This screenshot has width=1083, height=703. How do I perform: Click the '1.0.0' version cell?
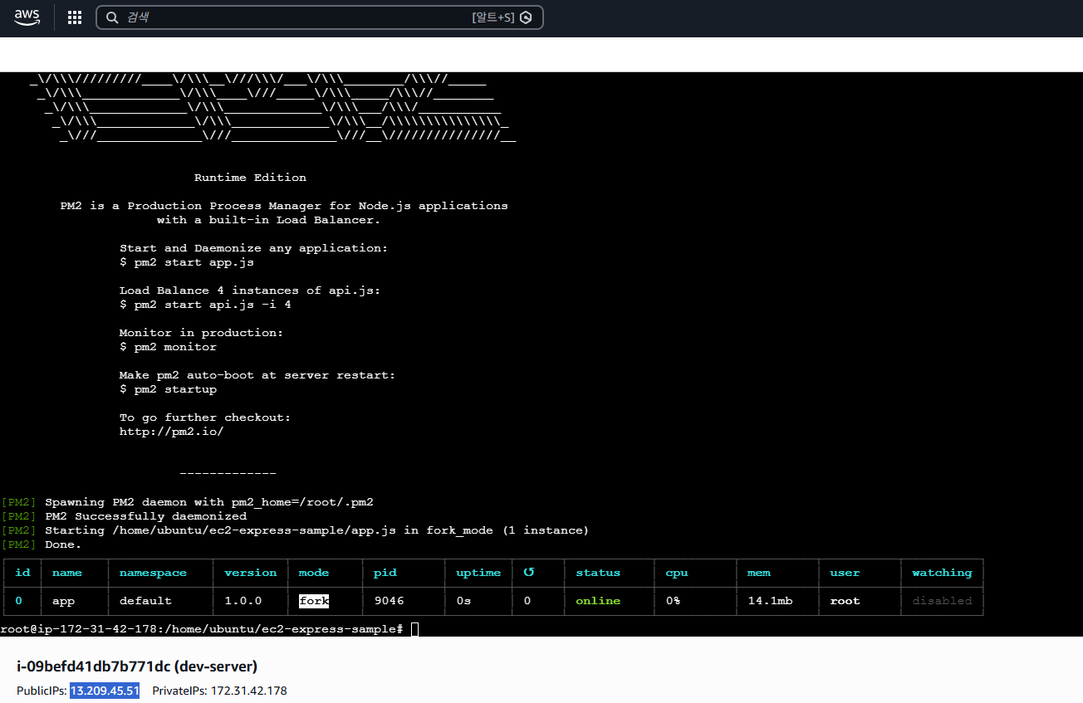click(243, 601)
